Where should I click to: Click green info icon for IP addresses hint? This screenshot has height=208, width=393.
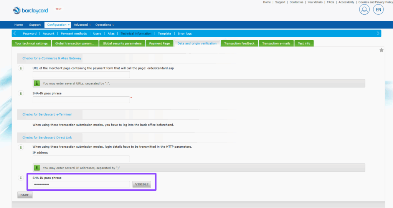point(37,168)
